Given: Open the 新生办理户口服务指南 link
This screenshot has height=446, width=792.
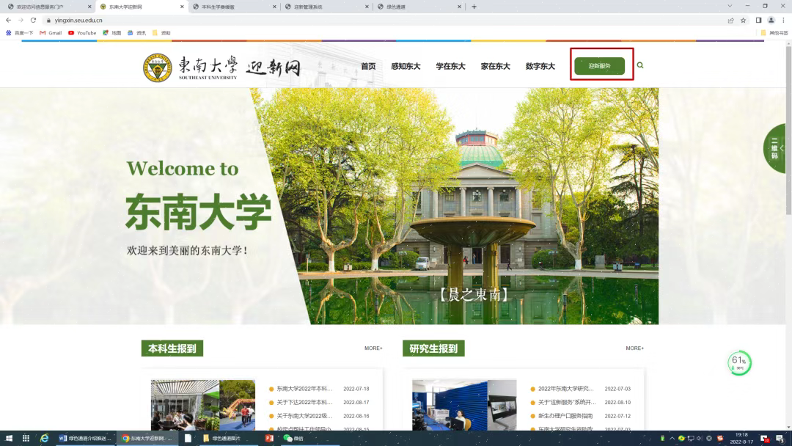Looking at the screenshot, I should [x=565, y=416].
